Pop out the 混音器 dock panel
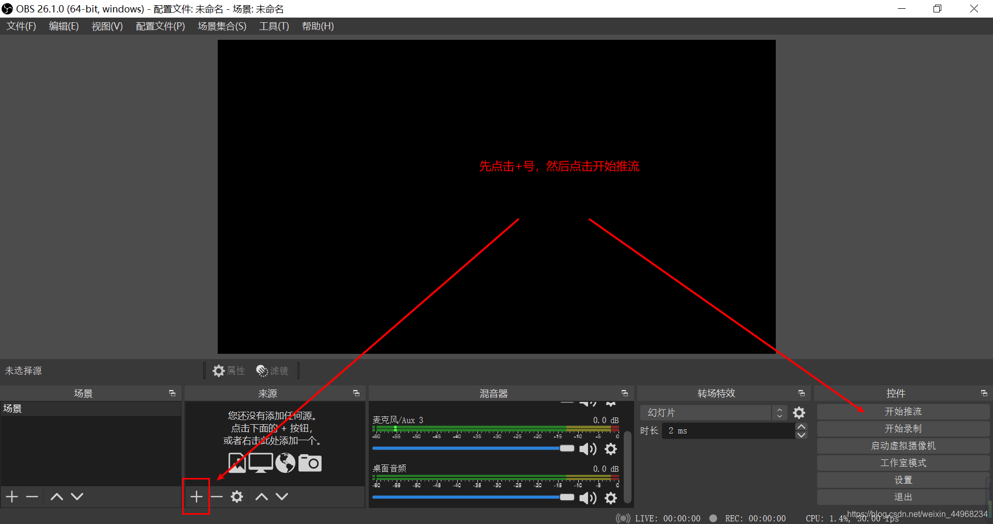Image resolution: width=993 pixels, height=524 pixels. (x=625, y=393)
